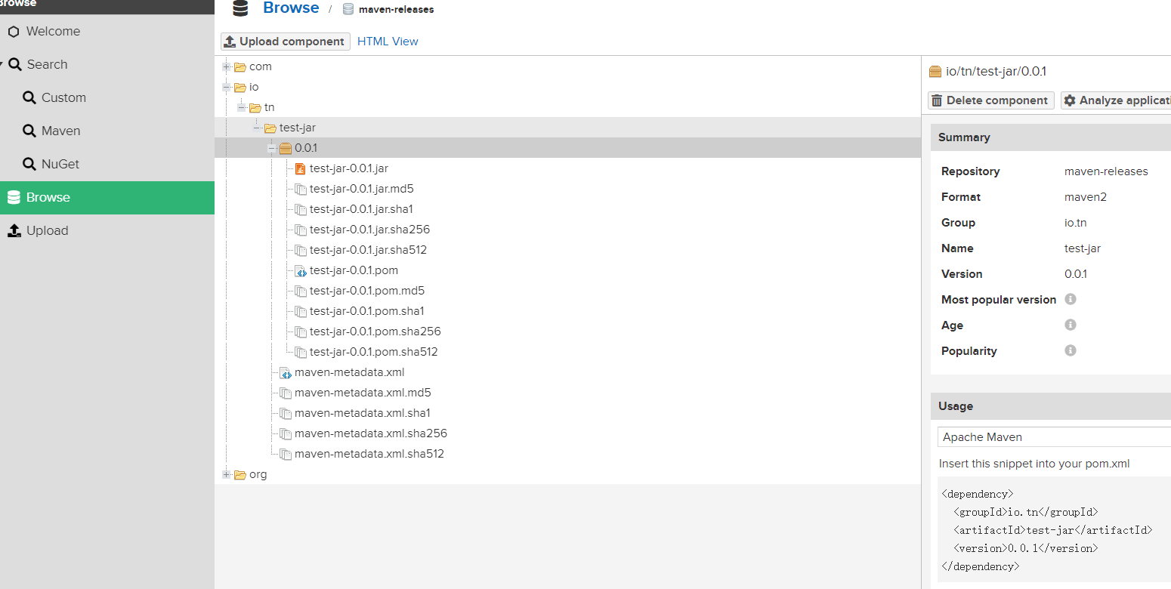Select maven-metadata.xml in the tree

coord(350,372)
